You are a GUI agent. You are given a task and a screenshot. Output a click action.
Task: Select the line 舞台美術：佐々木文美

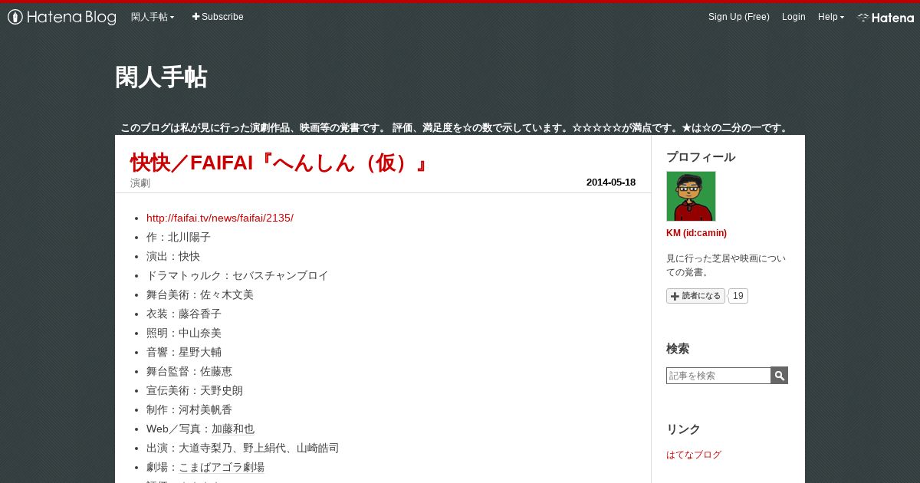point(200,294)
